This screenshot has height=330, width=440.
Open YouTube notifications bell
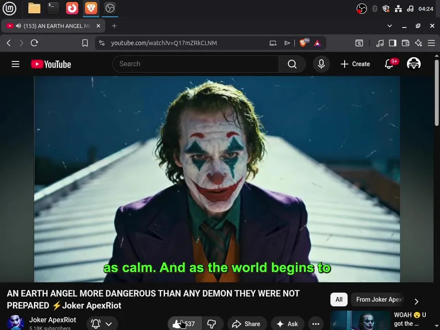point(389,64)
